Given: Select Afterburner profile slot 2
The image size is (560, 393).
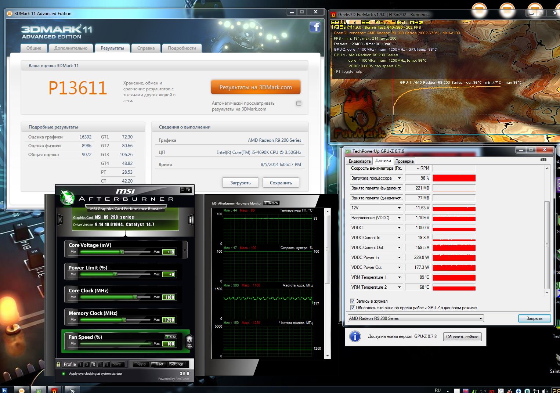Looking at the screenshot, I should coord(87,364).
